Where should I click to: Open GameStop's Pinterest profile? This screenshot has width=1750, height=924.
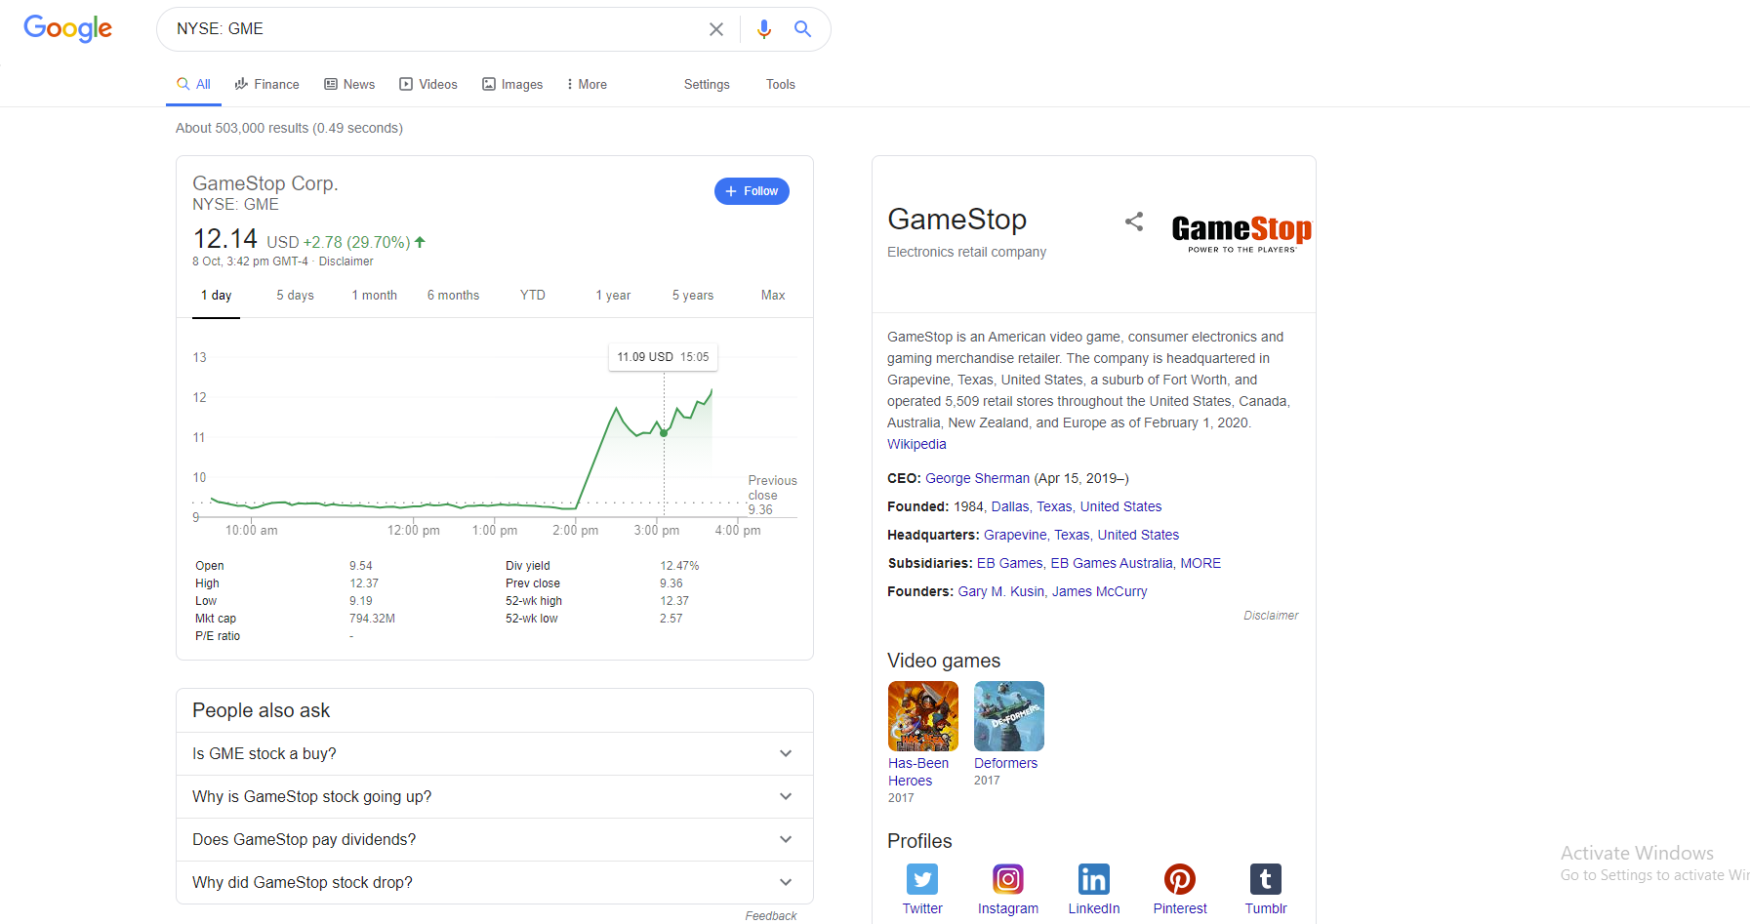[1179, 879]
